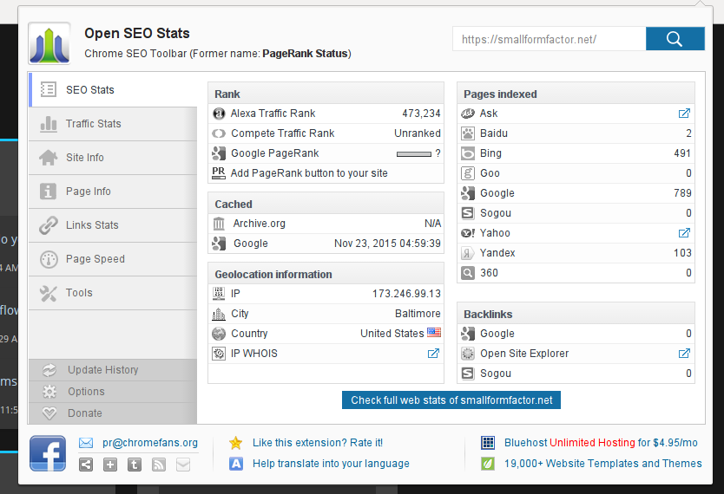The image size is (724, 494).
Task: Click the Google cached date Nov 23, 2015
Action: coord(387,244)
